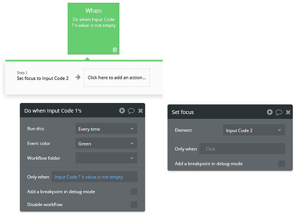Expand the Element 'Input Code 2' dropdown
Viewport: 299px width, 216px height.
[x=254, y=130]
